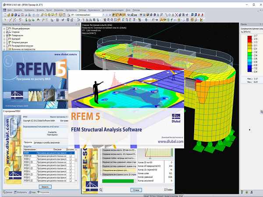263x197 pixels.
Task: Click www.dlubal.com/ru link on blue splash
Action: tap(66, 54)
